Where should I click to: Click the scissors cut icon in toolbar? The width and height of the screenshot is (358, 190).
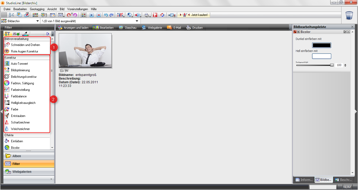pos(11,15)
